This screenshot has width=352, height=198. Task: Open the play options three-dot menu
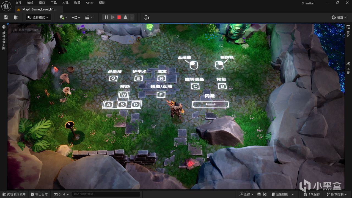(132, 17)
